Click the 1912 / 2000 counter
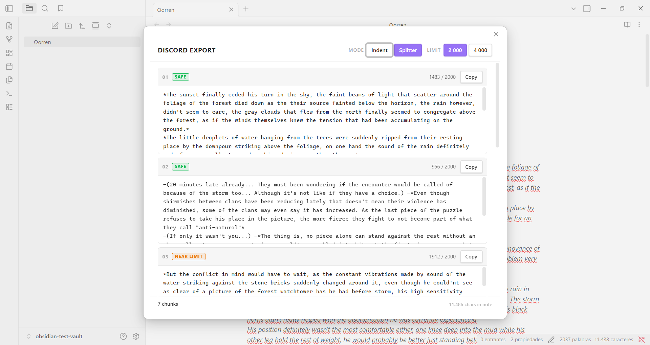The height and width of the screenshot is (345, 650). click(x=442, y=257)
